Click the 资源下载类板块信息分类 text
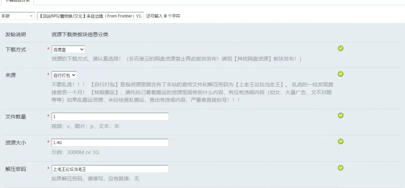405x188 pixels. coord(80,35)
